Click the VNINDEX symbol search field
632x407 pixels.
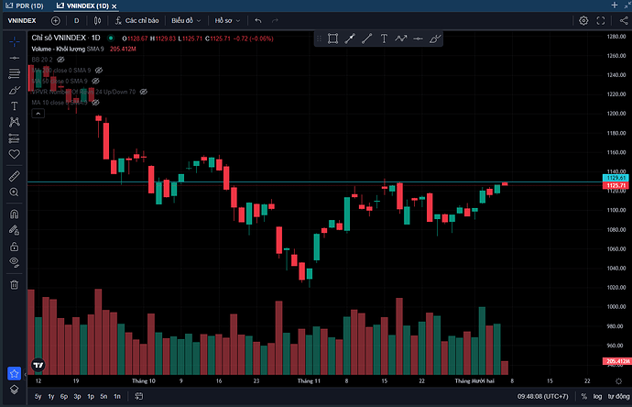tap(23, 19)
